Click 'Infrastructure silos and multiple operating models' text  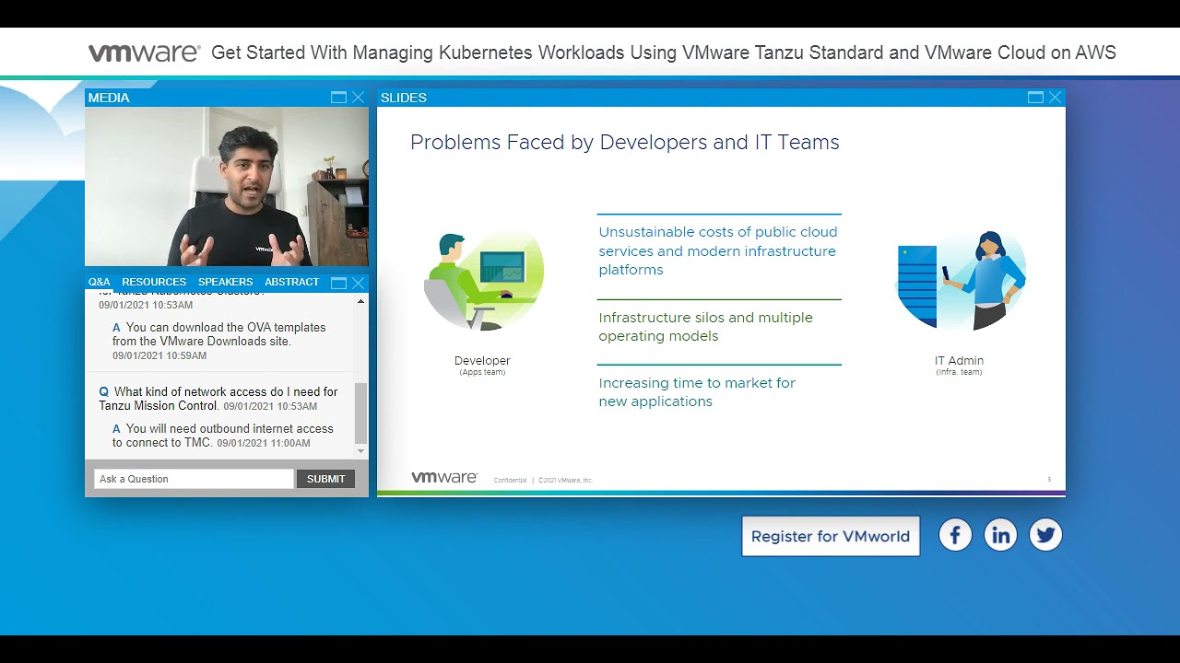[706, 327]
